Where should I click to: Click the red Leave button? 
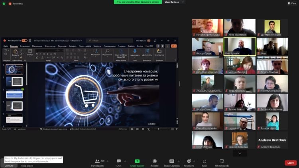[x=290, y=162]
